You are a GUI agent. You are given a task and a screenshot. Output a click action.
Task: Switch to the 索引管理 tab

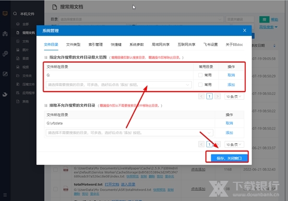(96, 45)
